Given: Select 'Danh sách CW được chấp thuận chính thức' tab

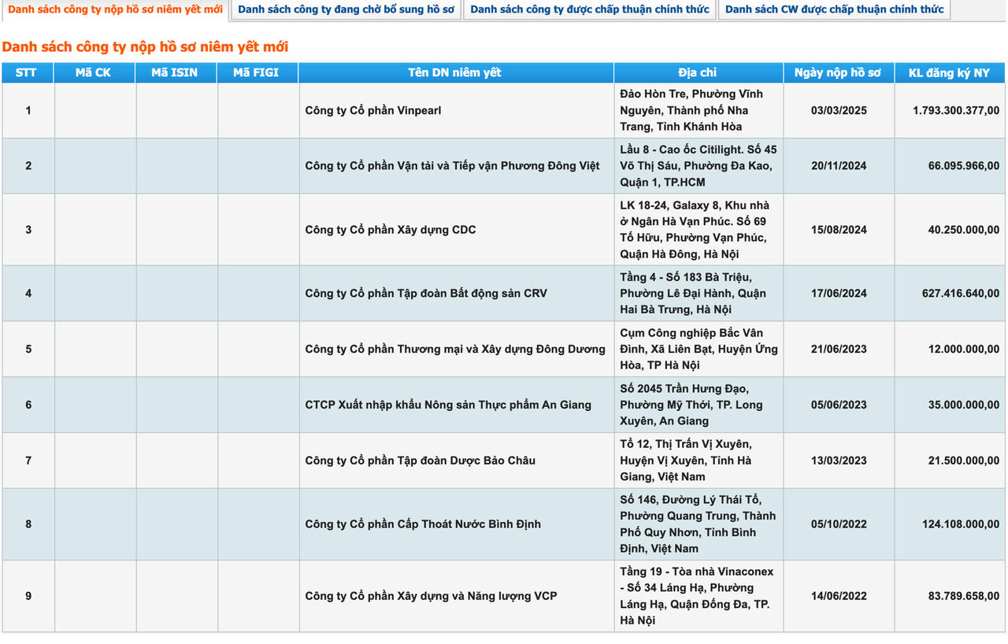Looking at the screenshot, I should tap(834, 9).
